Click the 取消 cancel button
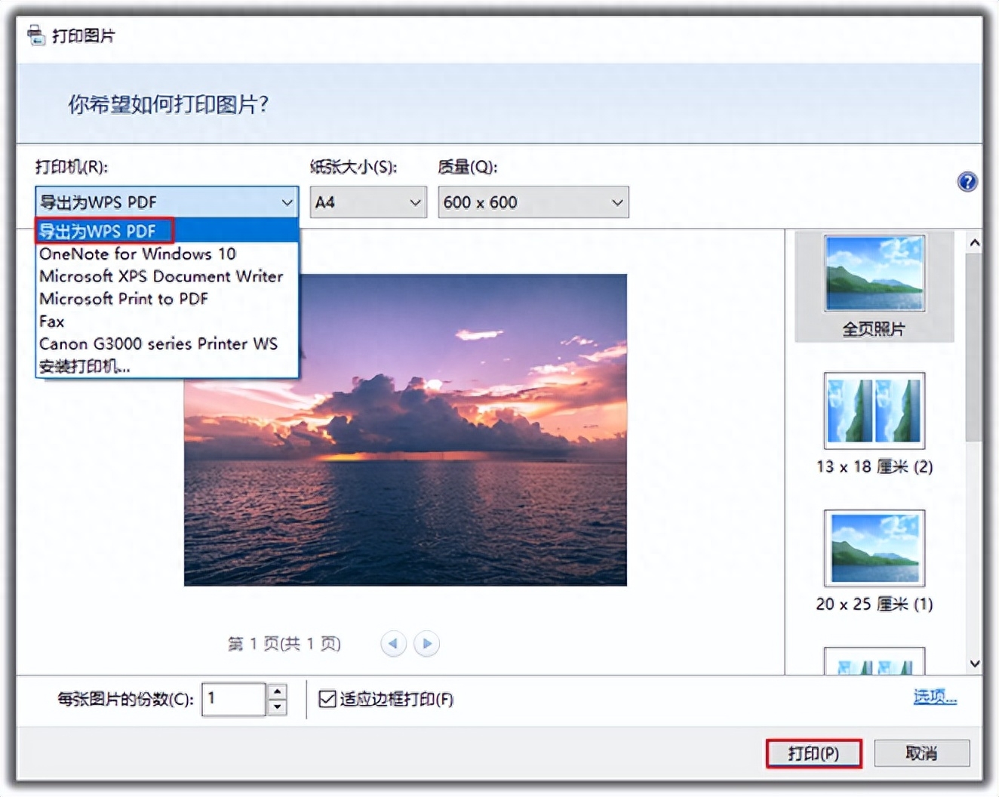 (x=921, y=753)
